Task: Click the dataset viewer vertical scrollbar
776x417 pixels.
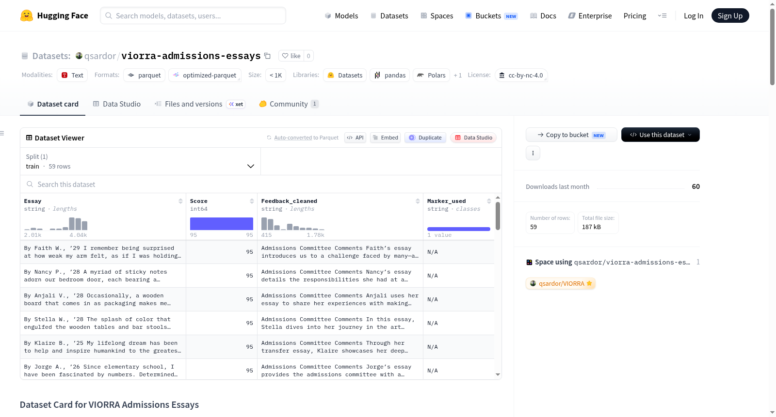Action: (x=498, y=216)
